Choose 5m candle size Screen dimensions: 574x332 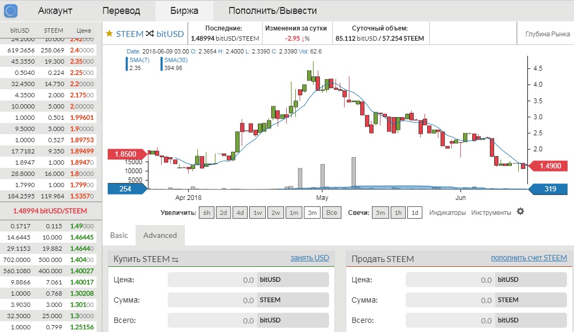click(x=381, y=213)
